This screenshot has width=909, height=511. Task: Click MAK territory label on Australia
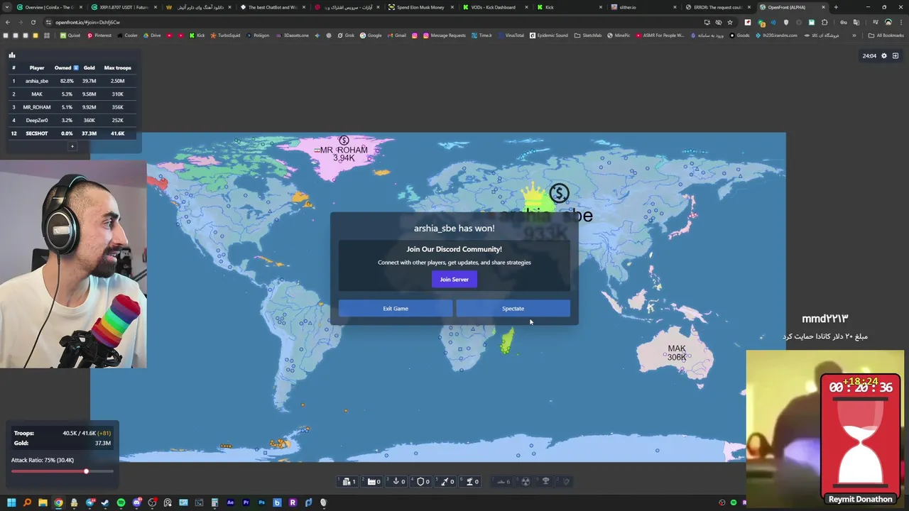[x=677, y=348]
